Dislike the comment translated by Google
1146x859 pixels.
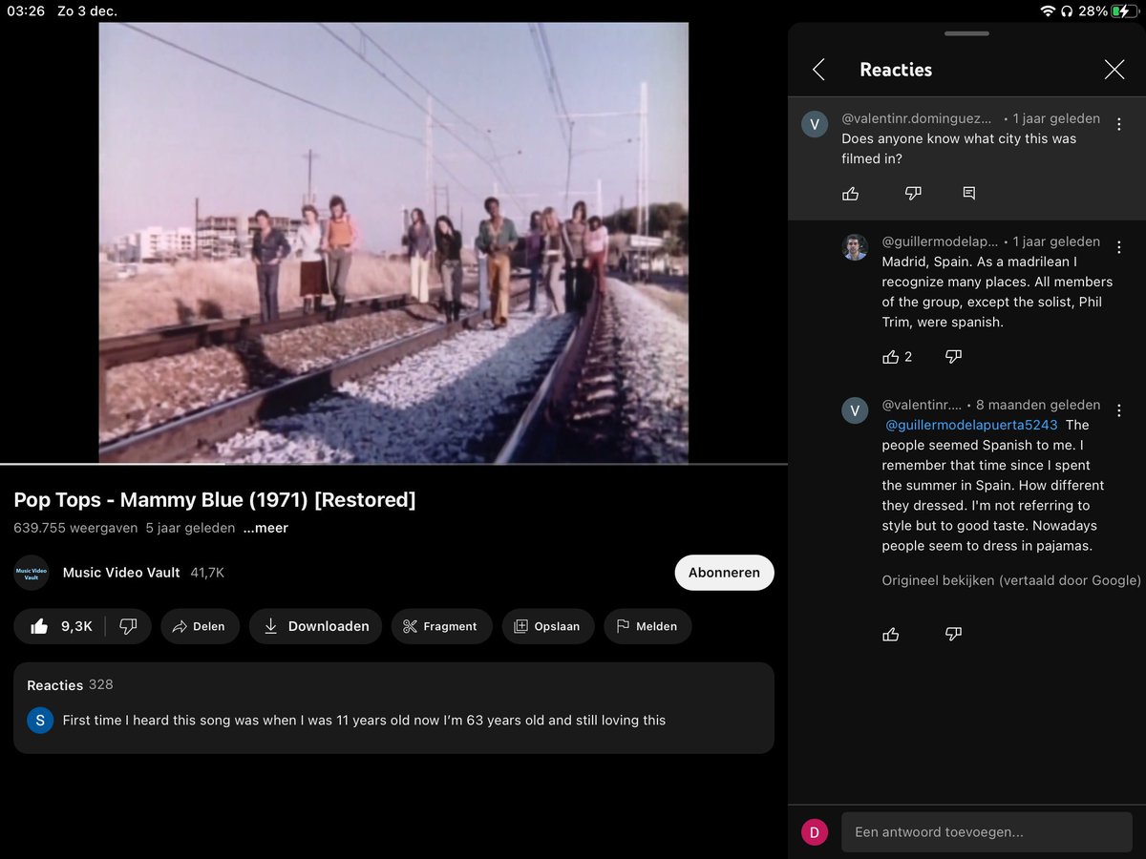(x=952, y=634)
